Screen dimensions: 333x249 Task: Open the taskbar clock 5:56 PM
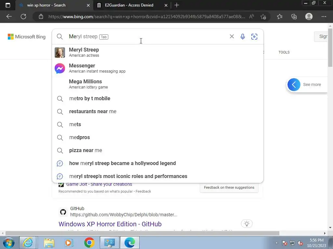(x=316, y=243)
